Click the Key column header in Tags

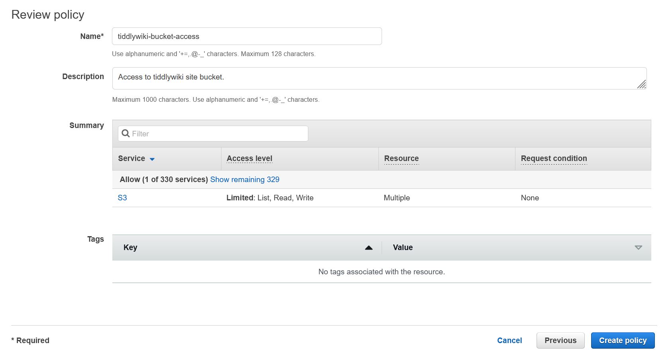coord(130,247)
